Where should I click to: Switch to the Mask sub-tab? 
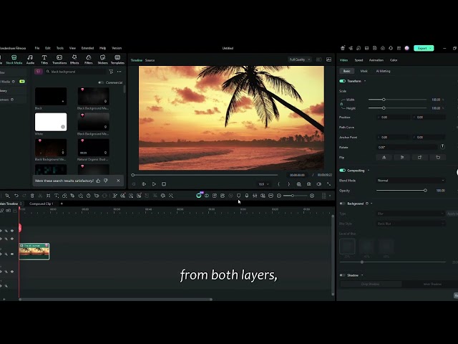364,71
